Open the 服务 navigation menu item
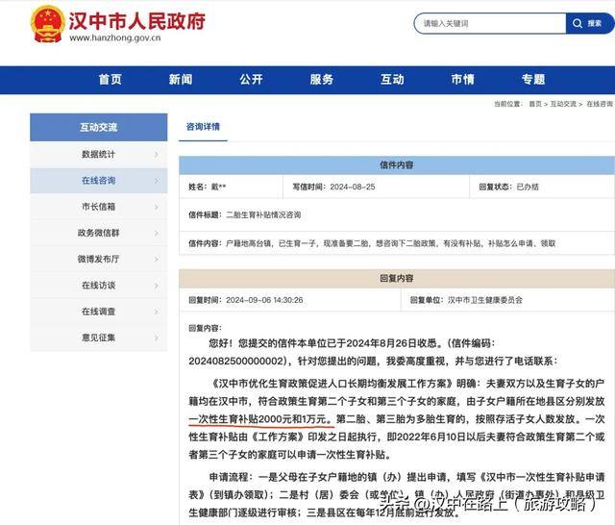Image resolution: width=615 pixels, height=525 pixels. point(322,79)
